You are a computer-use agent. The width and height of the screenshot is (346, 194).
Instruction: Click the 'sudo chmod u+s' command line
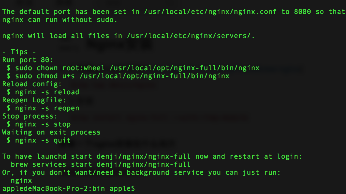118,76
